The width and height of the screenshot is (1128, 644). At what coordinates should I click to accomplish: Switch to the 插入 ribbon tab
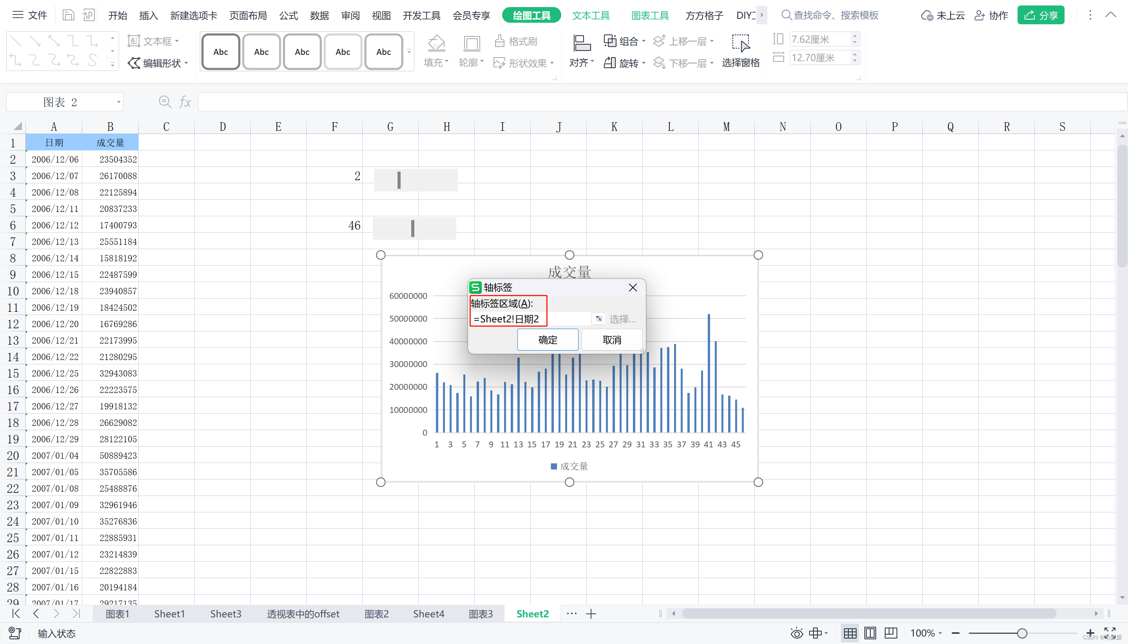click(148, 16)
